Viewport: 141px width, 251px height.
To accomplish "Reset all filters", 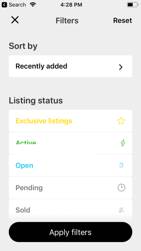I will (123, 21).
